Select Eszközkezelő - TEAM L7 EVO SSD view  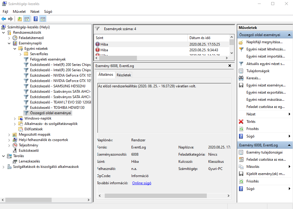pos(61,102)
